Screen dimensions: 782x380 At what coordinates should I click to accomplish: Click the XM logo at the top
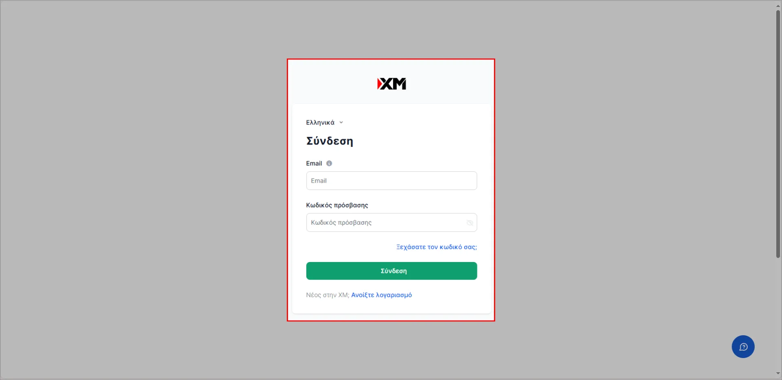tap(391, 84)
